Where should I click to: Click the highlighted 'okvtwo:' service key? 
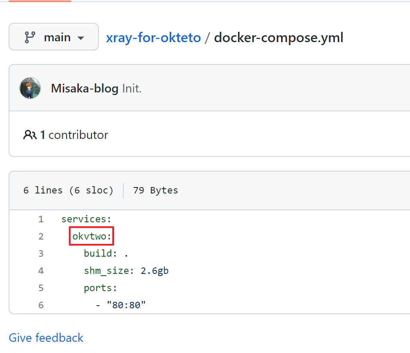[x=92, y=236]
